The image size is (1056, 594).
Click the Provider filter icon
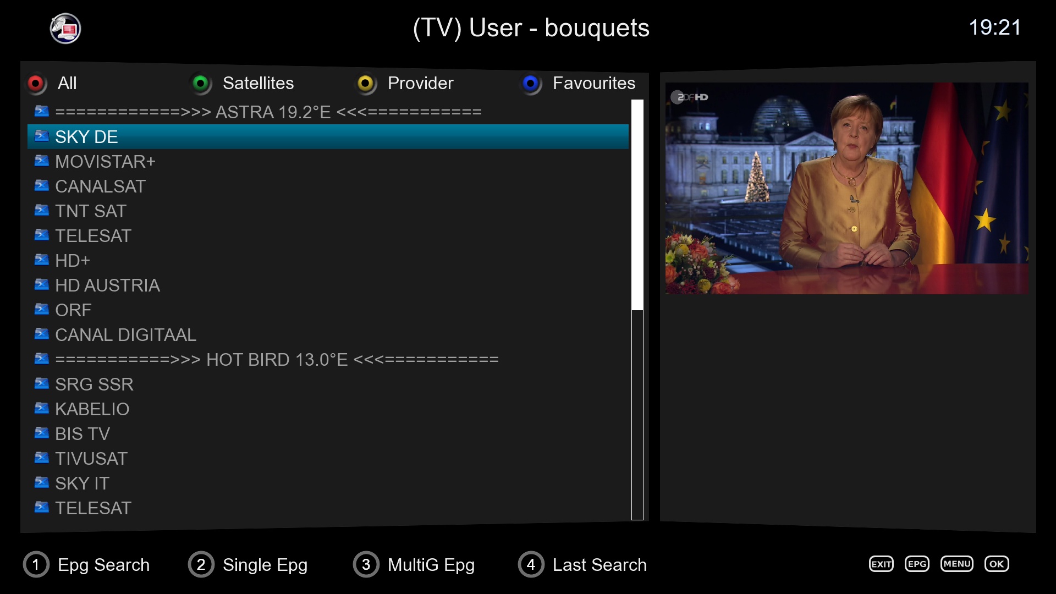tap(366, 82)
